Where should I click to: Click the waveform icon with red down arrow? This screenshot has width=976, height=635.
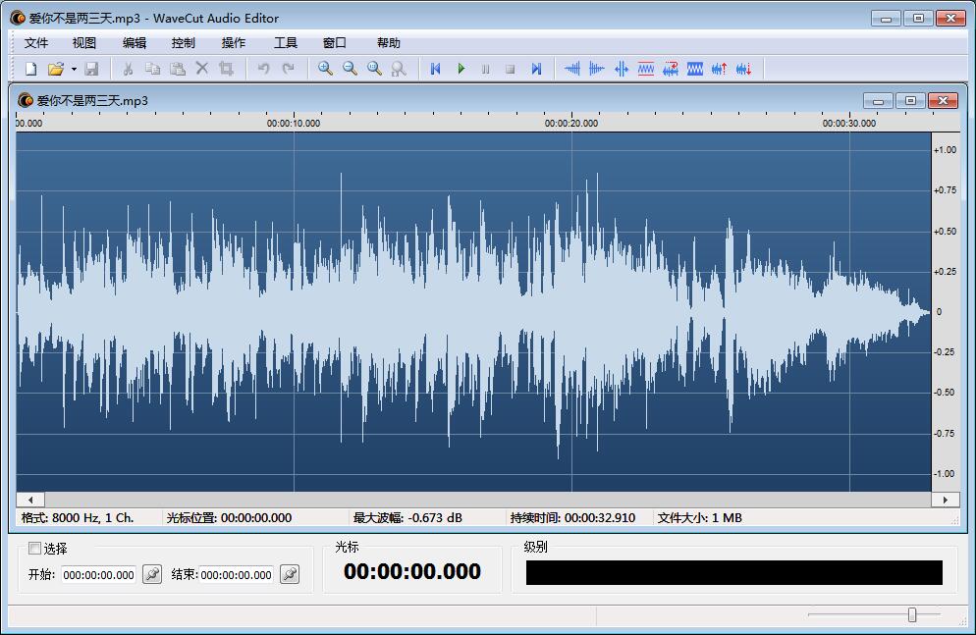(x=744, y=69)
